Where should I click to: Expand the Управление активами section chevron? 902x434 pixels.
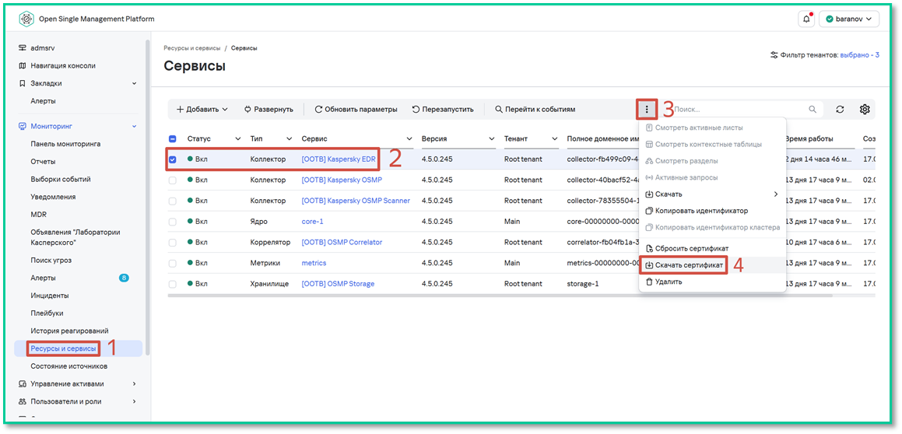[134, 383]
